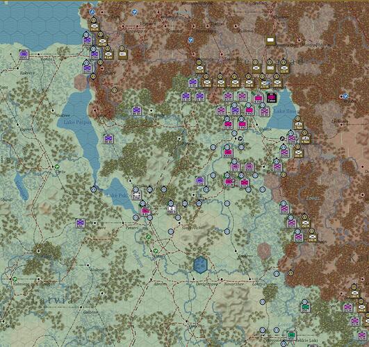Click the Soviet counter with plain white rectangle near Leningrad
Image resolution: width=369 pixels, height=347 pixels.
pyautogui.click(x=270, y=40)
